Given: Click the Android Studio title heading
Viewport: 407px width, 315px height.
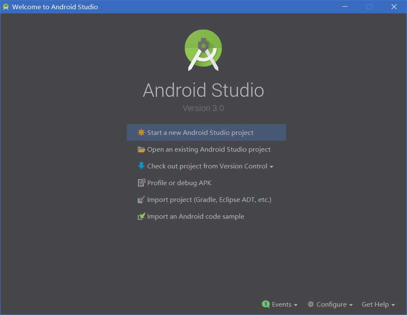Looking at the screenshot, I should click(x=203, y=90).
